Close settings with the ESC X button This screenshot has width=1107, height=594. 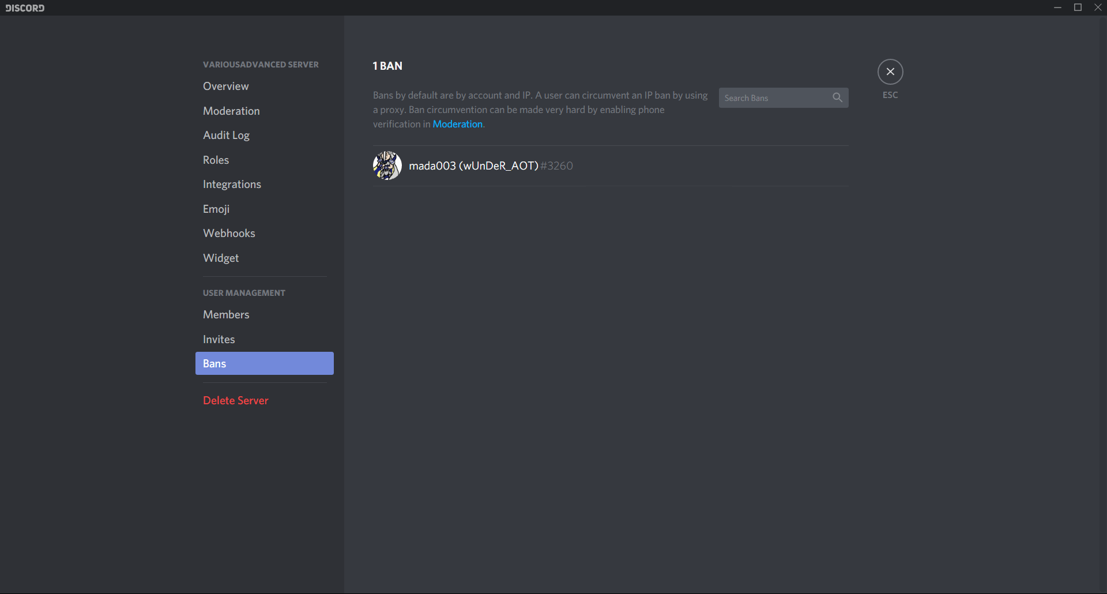click(x=890, y=72)
